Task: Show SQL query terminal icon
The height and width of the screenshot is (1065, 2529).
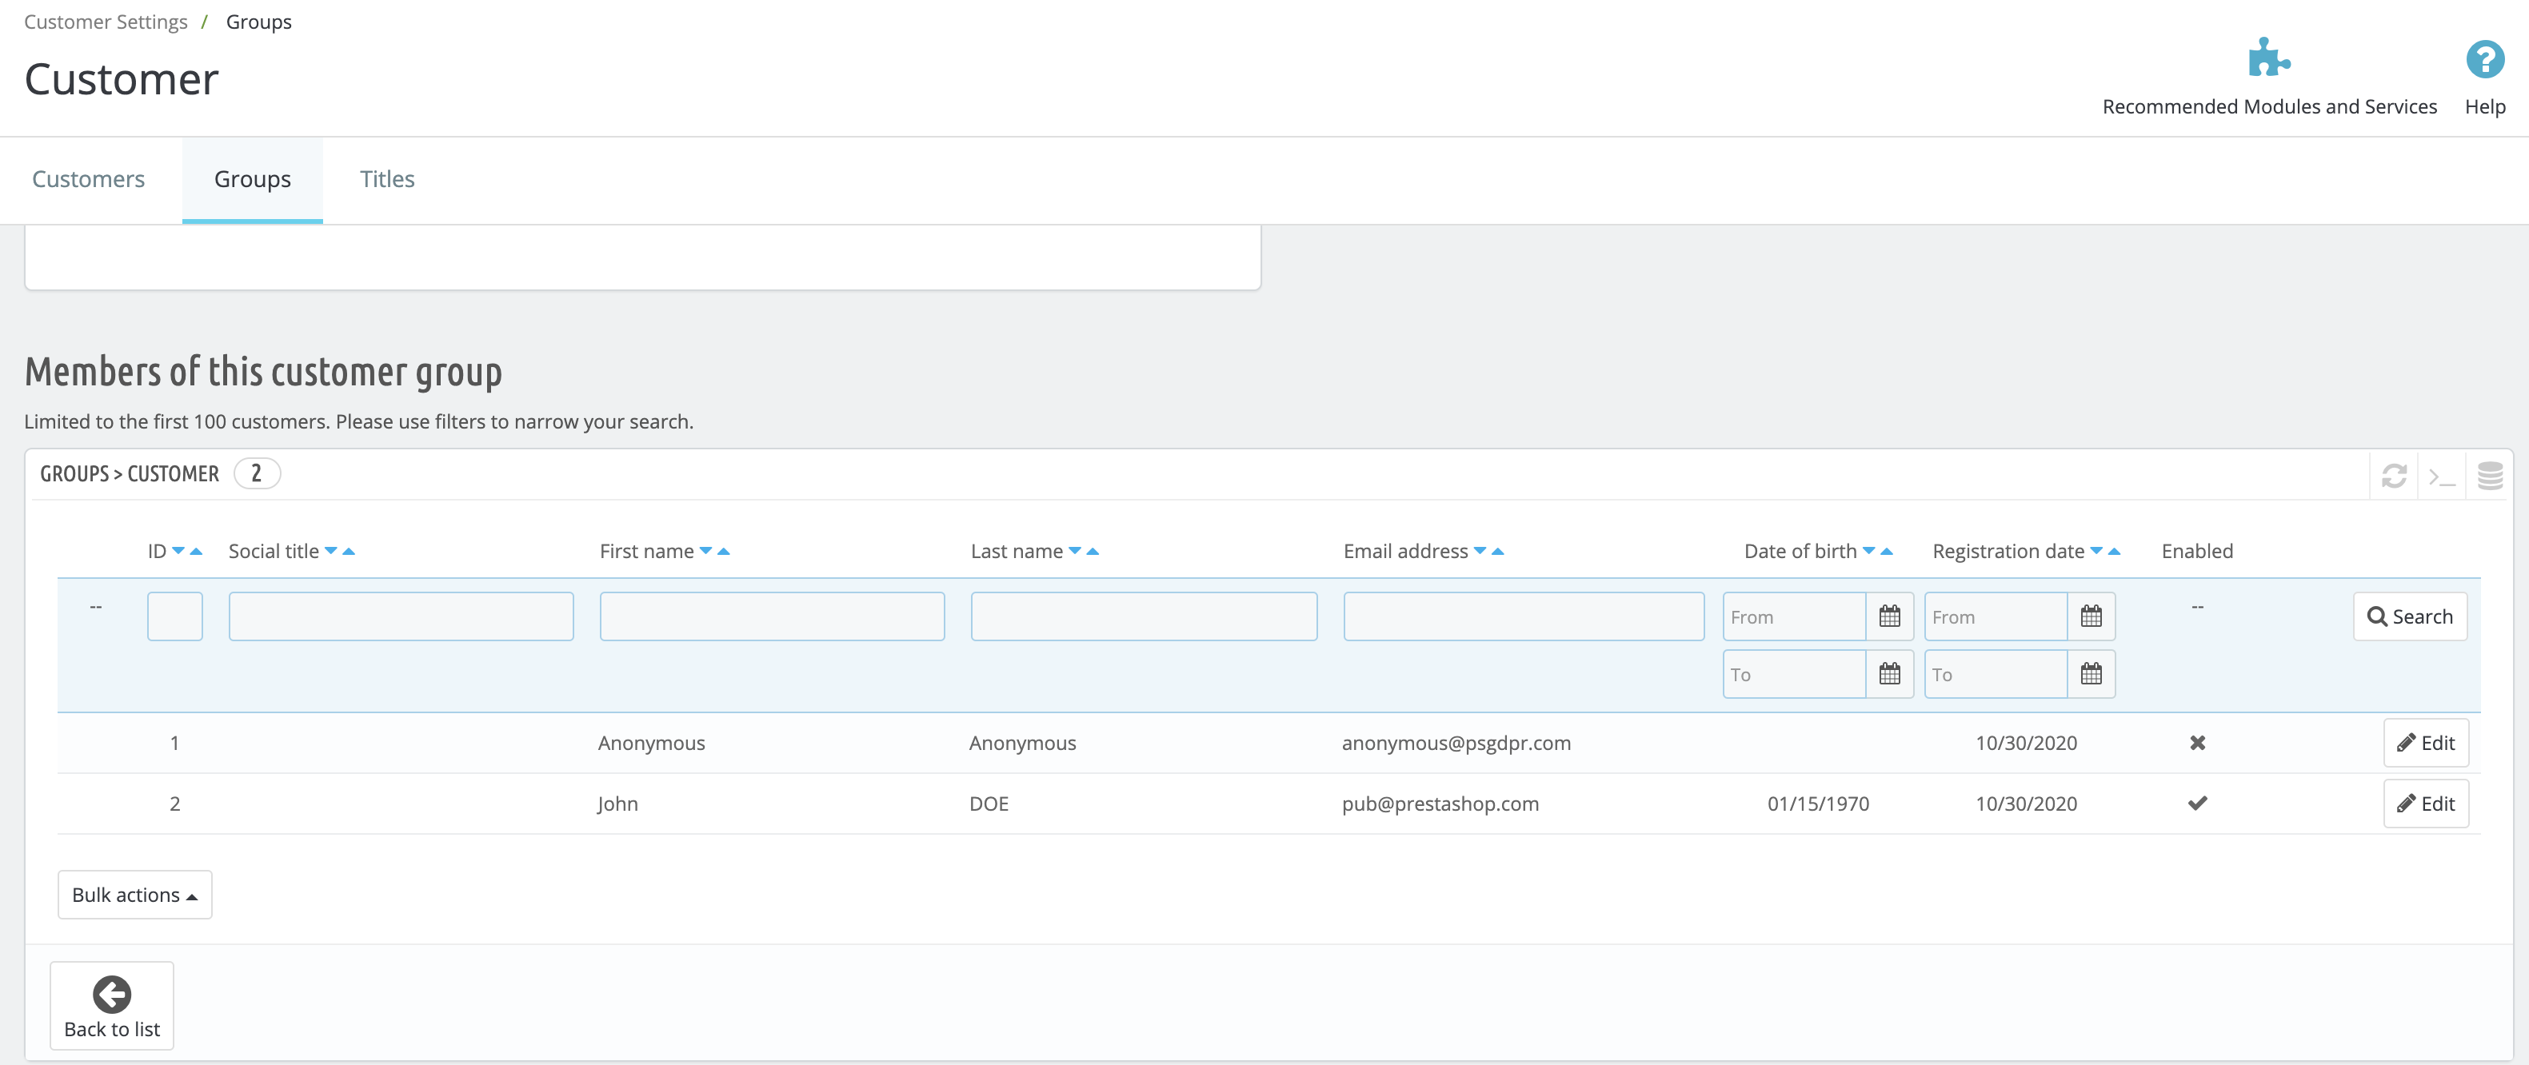Action: pyautogui.click(x=2442, y=476)
